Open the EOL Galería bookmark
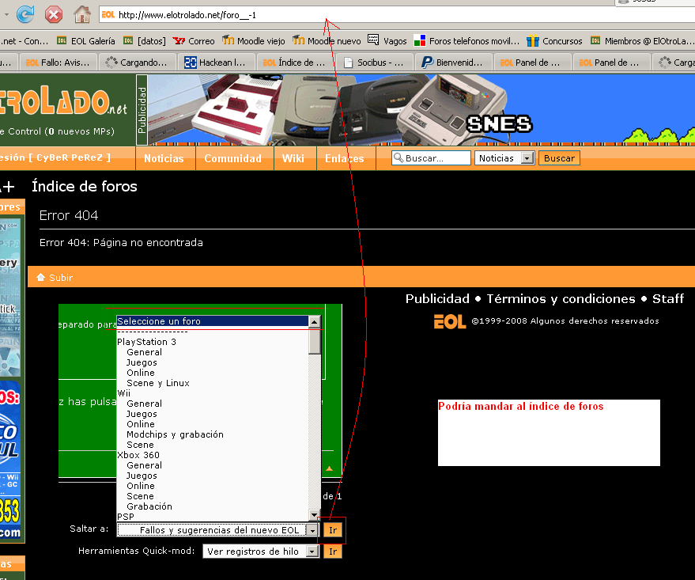695x580 pixels. click(86, 41)
